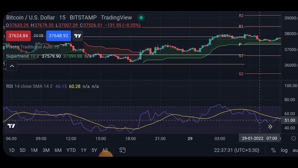Click the green market status dot
Viewport: 298px width, 168px height.
tap(141, 18)
